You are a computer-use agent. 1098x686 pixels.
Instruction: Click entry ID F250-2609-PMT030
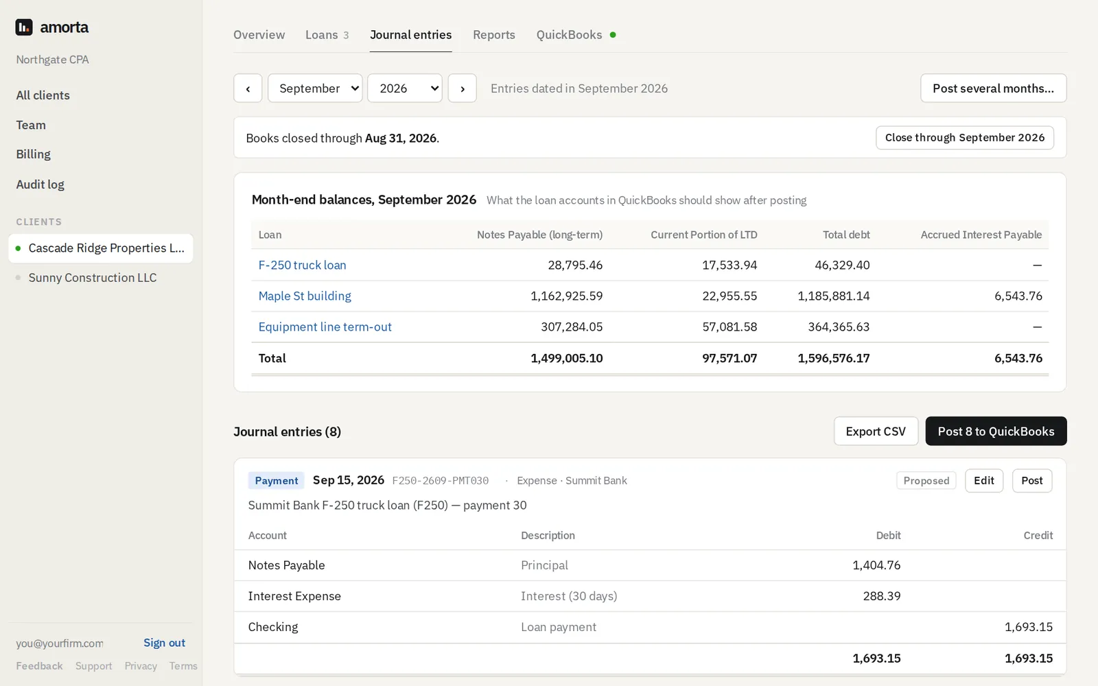coord(441,481)
